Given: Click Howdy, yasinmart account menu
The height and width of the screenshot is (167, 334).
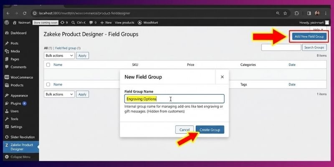Looking at the screenshot, I should pos(314,23).
